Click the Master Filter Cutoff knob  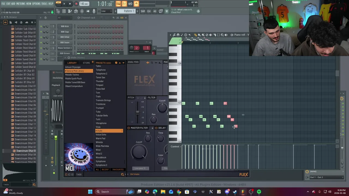pyautogui.click(x=139, y=152)
